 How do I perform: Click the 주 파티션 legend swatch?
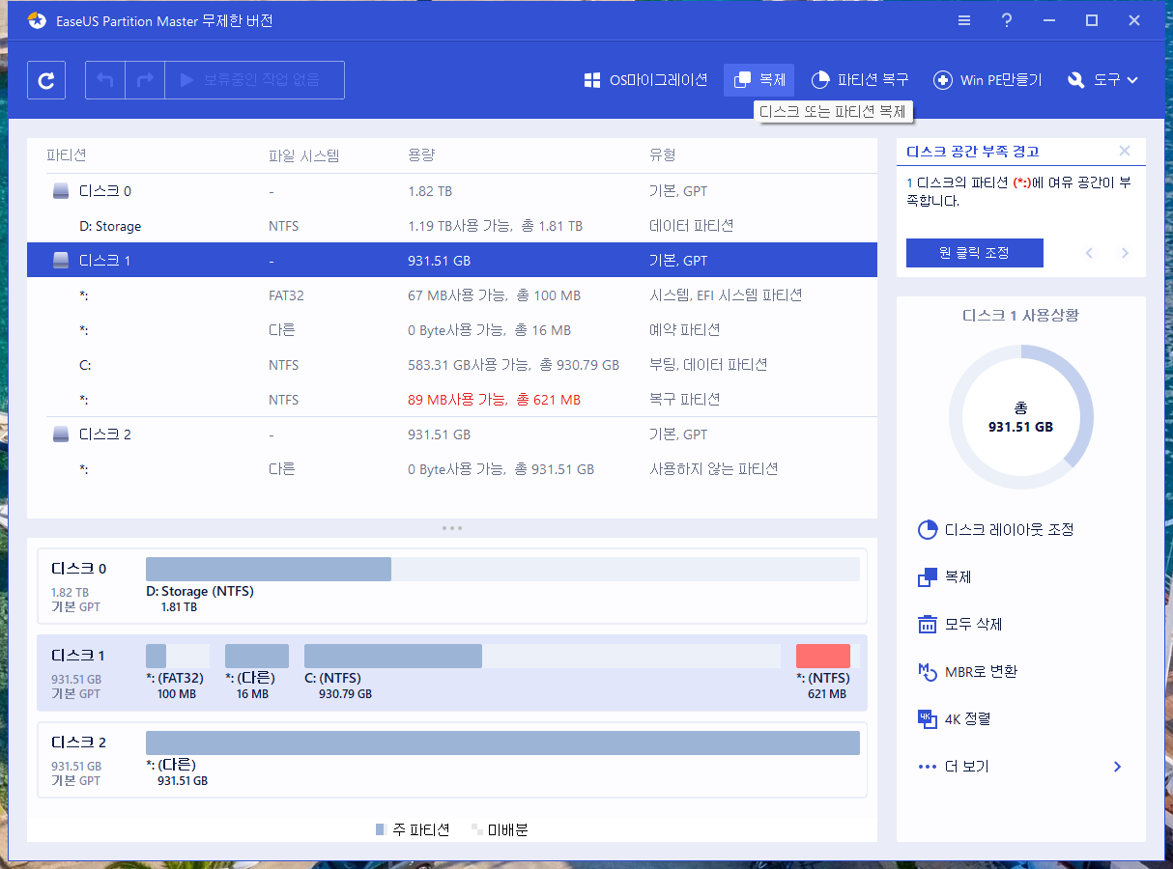tap(380, 829)
